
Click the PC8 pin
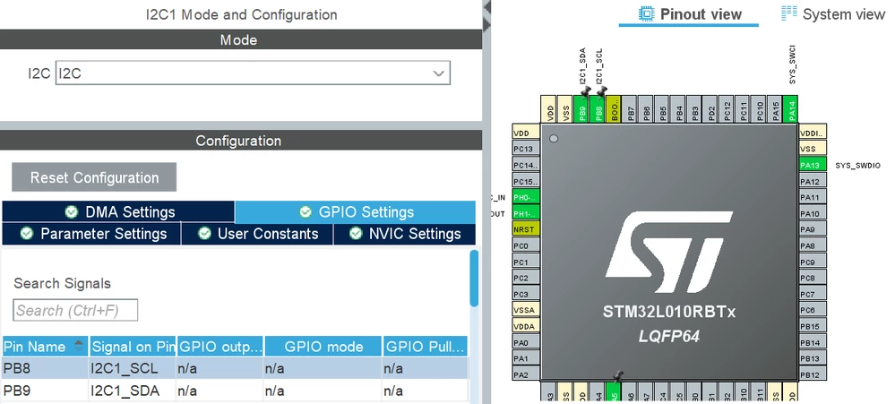click(x=813, y=278)
